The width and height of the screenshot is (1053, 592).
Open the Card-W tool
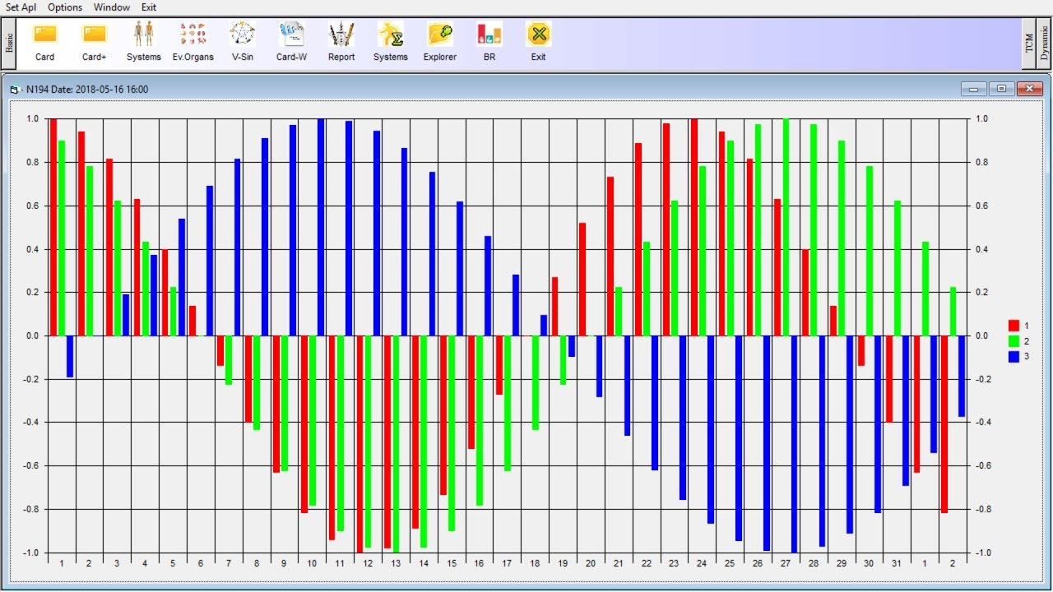tap(292, 41)
